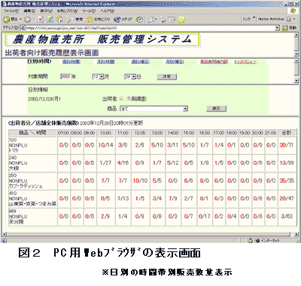Click the インターネット zone icon in status bar

point(257,241)
